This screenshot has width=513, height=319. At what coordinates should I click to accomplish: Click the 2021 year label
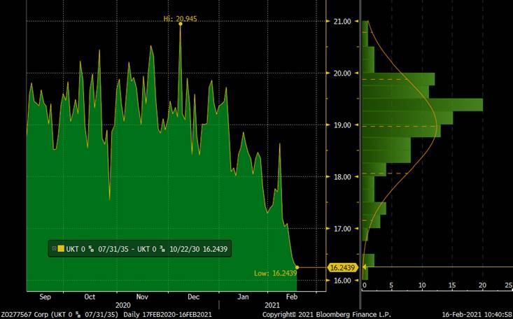click(x=272, y=305)
